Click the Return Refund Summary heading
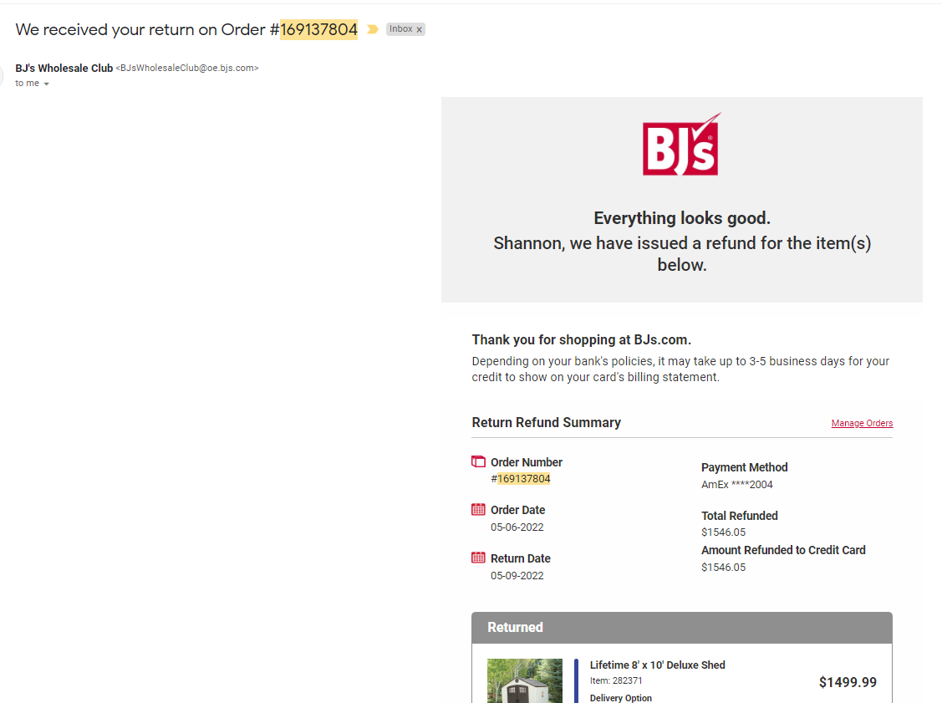This screenshot has height=703, width=942. pyautogui.click(x=546, y=422)
